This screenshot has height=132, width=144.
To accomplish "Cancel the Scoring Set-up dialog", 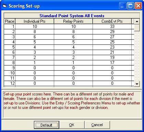I will (x=97, y=125).
